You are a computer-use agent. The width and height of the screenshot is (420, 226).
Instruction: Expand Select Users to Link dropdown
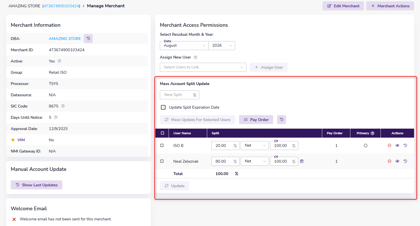[203, 67]
